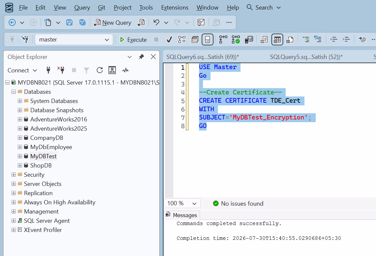Toggle Include Actual Execution Plan icon
376x256 pixels.
(223, 39)
